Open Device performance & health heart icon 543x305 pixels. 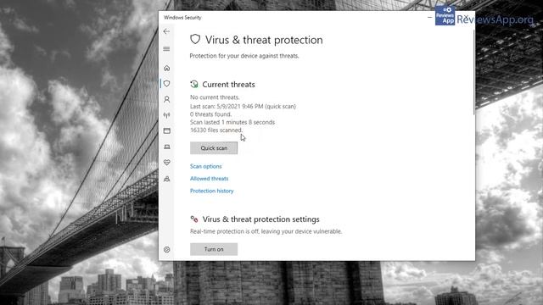coord(166,162)
